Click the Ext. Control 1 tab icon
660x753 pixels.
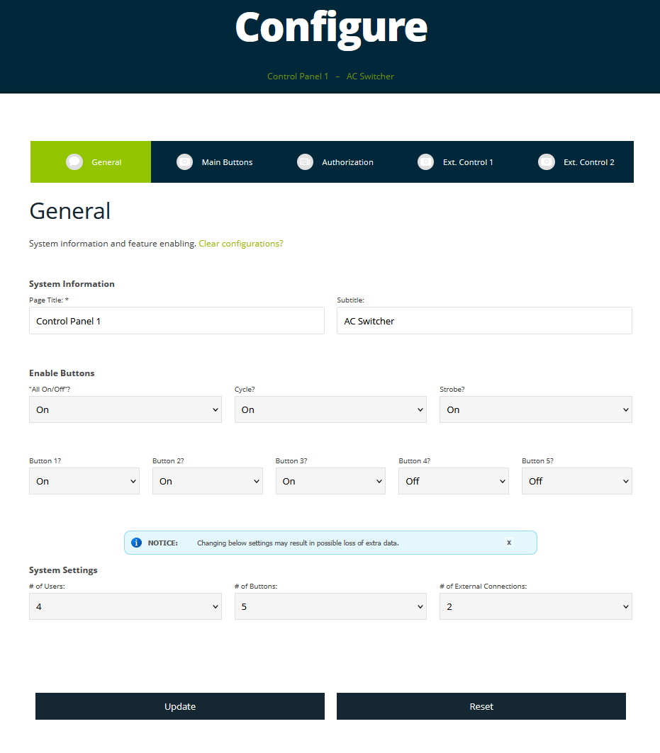pos(425,162)
